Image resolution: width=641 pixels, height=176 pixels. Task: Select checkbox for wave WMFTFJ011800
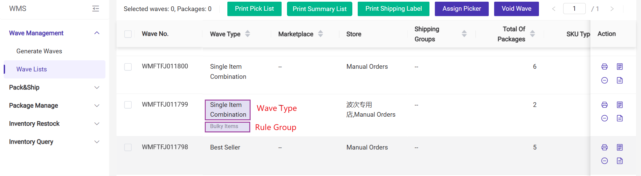[x=128, y=67]
